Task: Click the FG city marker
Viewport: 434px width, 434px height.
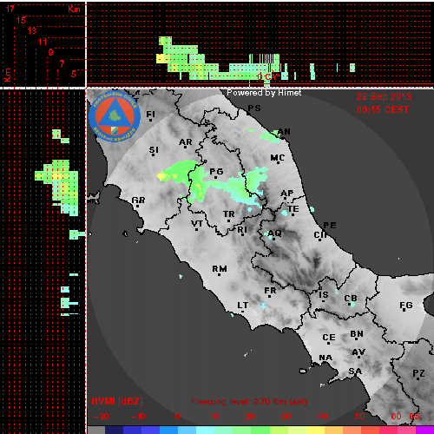Action: (404, 311)
